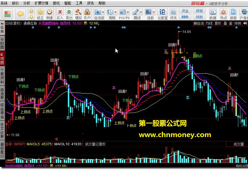Screen dimensions: 248x170
Task: Open the 自选股 watchlist folder icon
Action: pyautogui.click(x=98, y=12)
